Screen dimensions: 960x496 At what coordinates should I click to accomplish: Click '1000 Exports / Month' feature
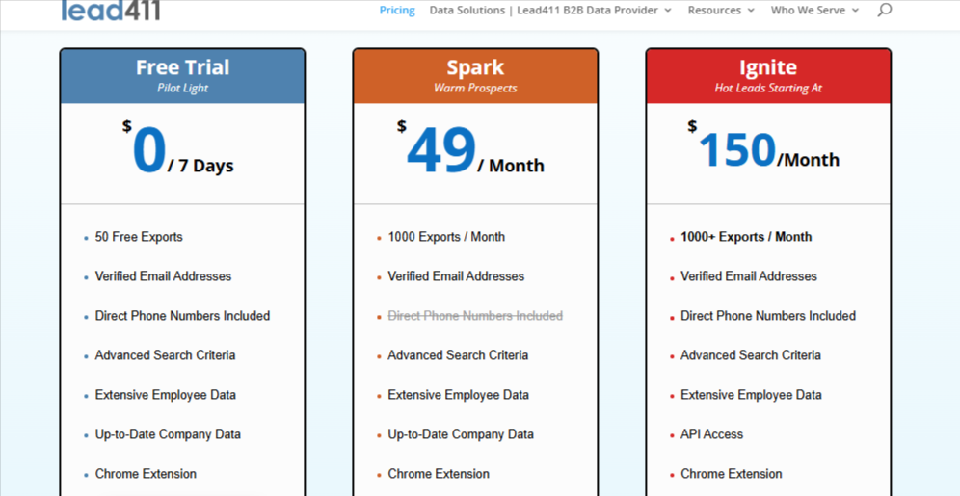tap(446, 237)
